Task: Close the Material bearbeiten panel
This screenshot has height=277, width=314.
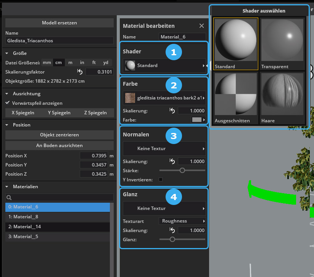Action: coord(201,26)
